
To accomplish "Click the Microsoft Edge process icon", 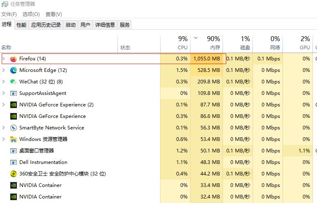I will pyautogui.click(x=13, y=70).
